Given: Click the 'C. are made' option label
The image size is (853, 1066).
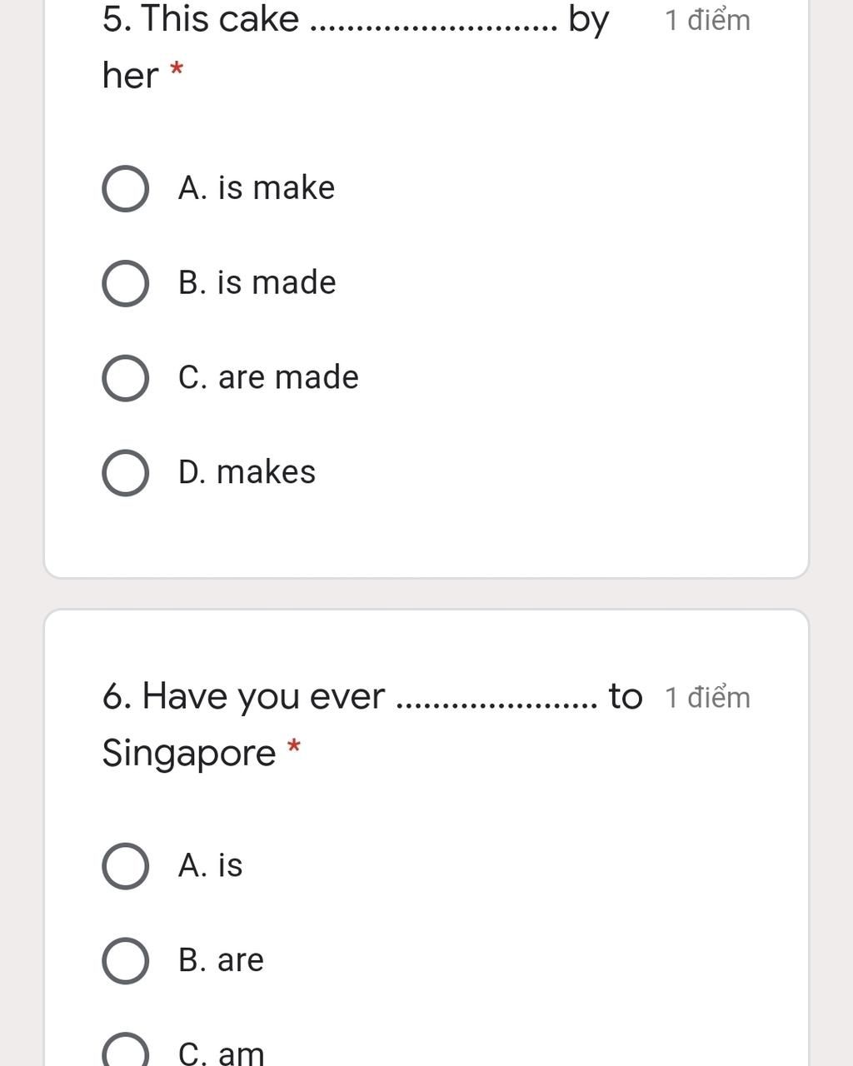Looking at the screenshot, I should click(x=268, y=377).
